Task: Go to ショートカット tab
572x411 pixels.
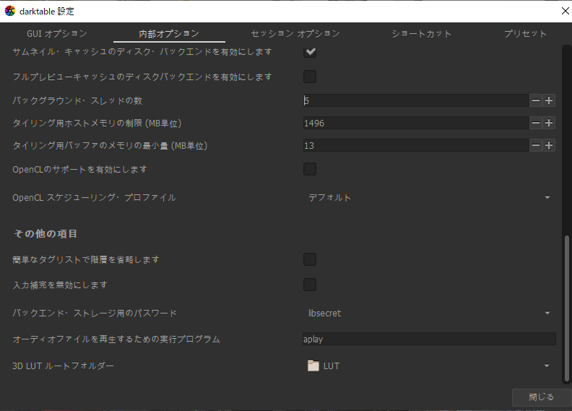Action: (421, 33)
